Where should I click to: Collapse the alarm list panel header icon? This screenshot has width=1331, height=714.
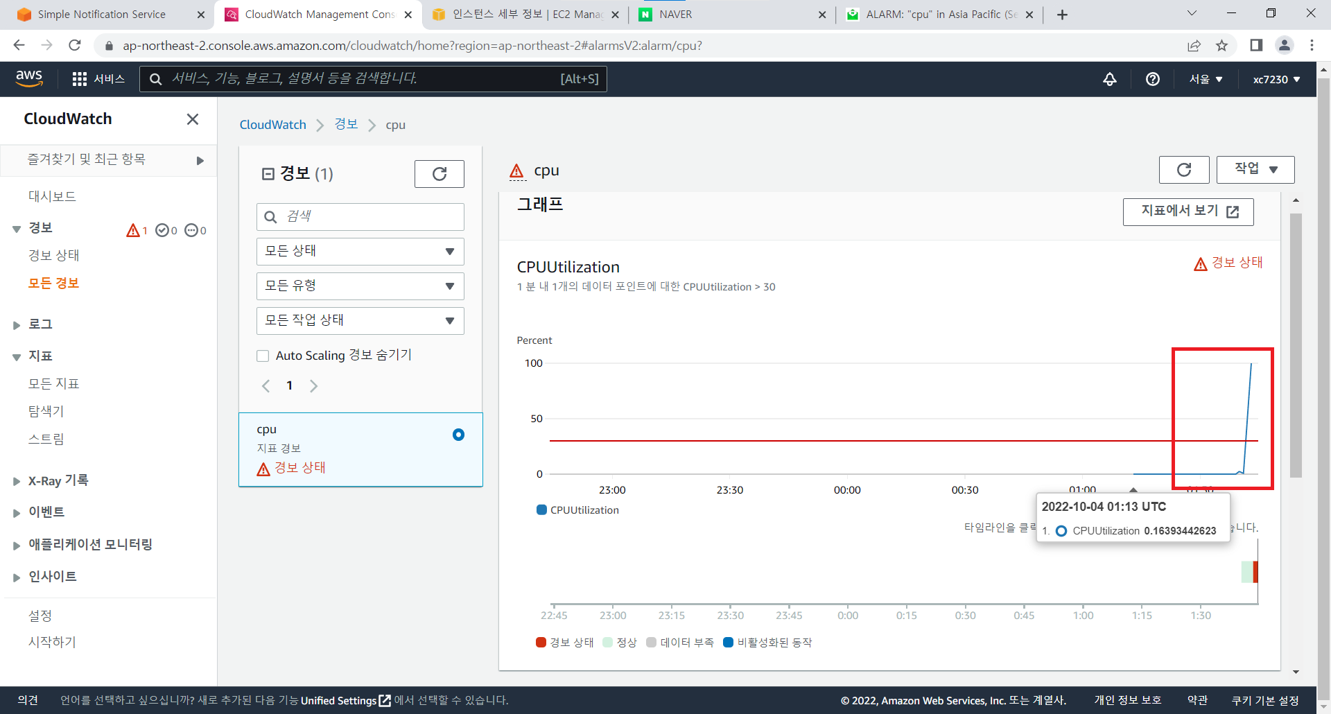coord(268,174)
